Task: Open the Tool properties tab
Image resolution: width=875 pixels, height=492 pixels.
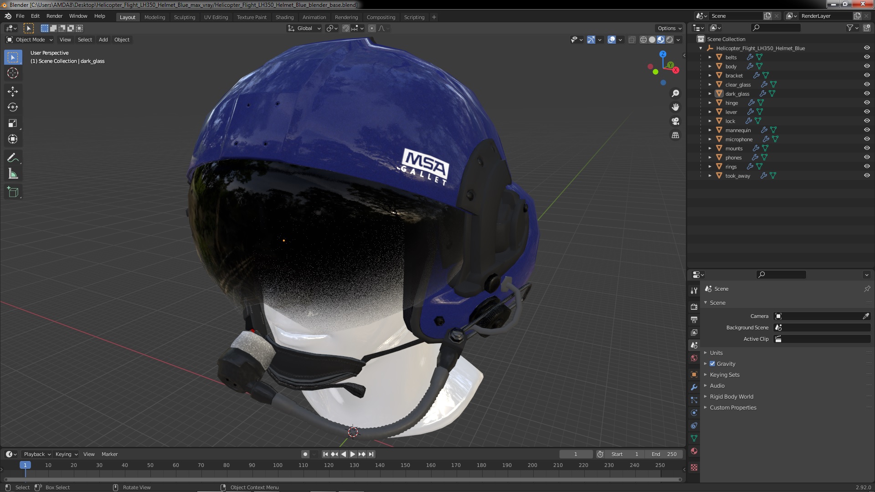Action: point(694,290)
